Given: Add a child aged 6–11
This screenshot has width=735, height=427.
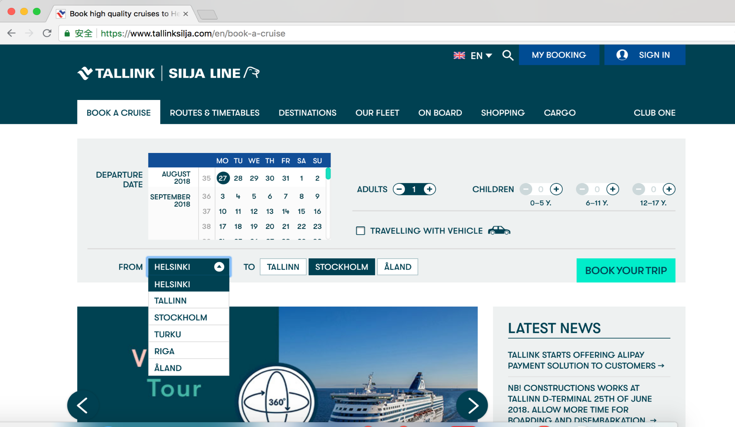Looking at the screenshot, I should [x=613, y=189].
